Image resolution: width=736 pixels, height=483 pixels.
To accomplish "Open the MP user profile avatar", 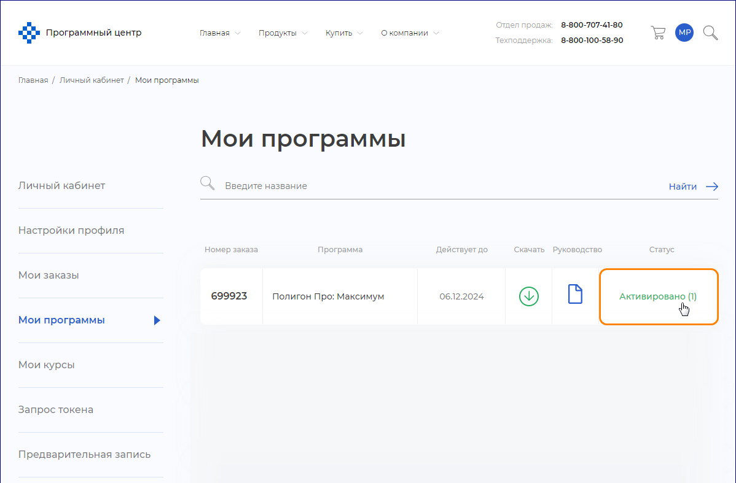I will 684,33.
